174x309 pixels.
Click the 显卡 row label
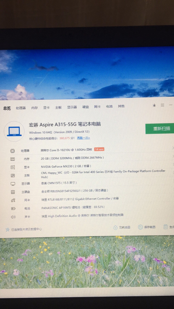point(27,167)
